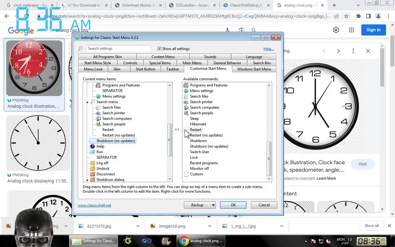The image size is (395, 247).
Task: Click the Cancel button
Action: coord(264,205)
